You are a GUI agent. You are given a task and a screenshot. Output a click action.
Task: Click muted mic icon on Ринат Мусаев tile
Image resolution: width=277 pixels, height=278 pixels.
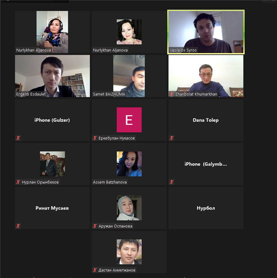point(18,226)
